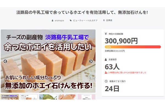Click the clock icon beside 募集終了まで残り
165x110 pixels.
(x=106, y=81)
